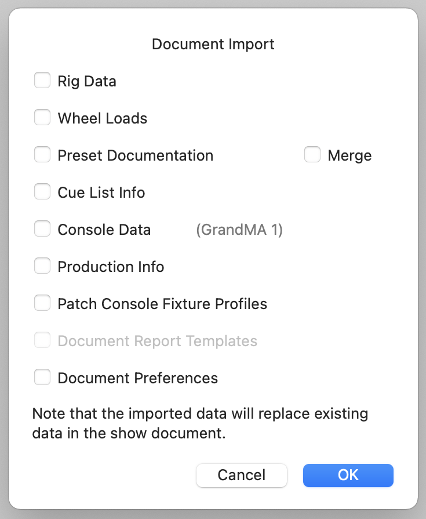Enable Patch Console Fixture Profiles
Viewport: 426px width, 519px height.
(x=42, y=303)
